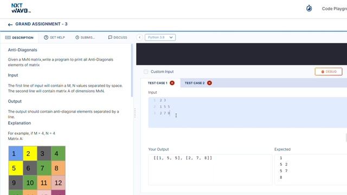Collapse the description panel with the chevron button
This screenshot has height=195, width=347.
pos(139,37)
